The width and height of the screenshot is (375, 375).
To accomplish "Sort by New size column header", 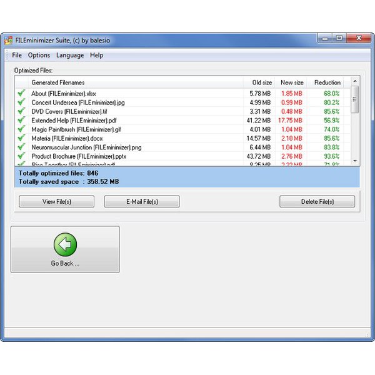I will tap(291, 82).
